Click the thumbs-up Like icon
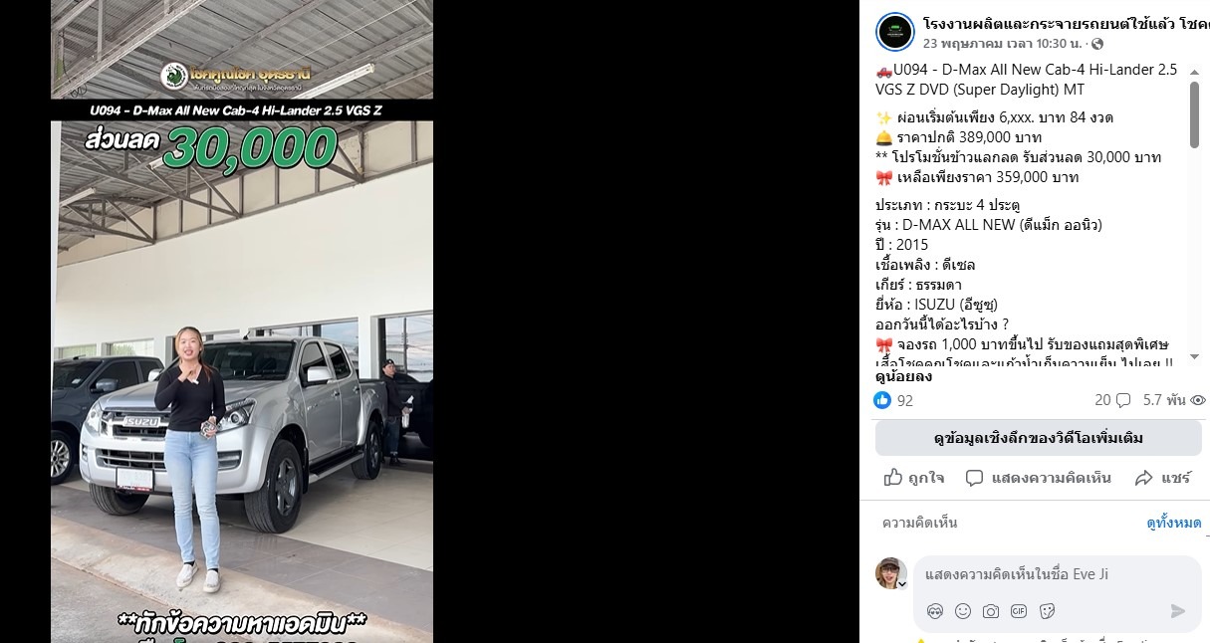 893,478
